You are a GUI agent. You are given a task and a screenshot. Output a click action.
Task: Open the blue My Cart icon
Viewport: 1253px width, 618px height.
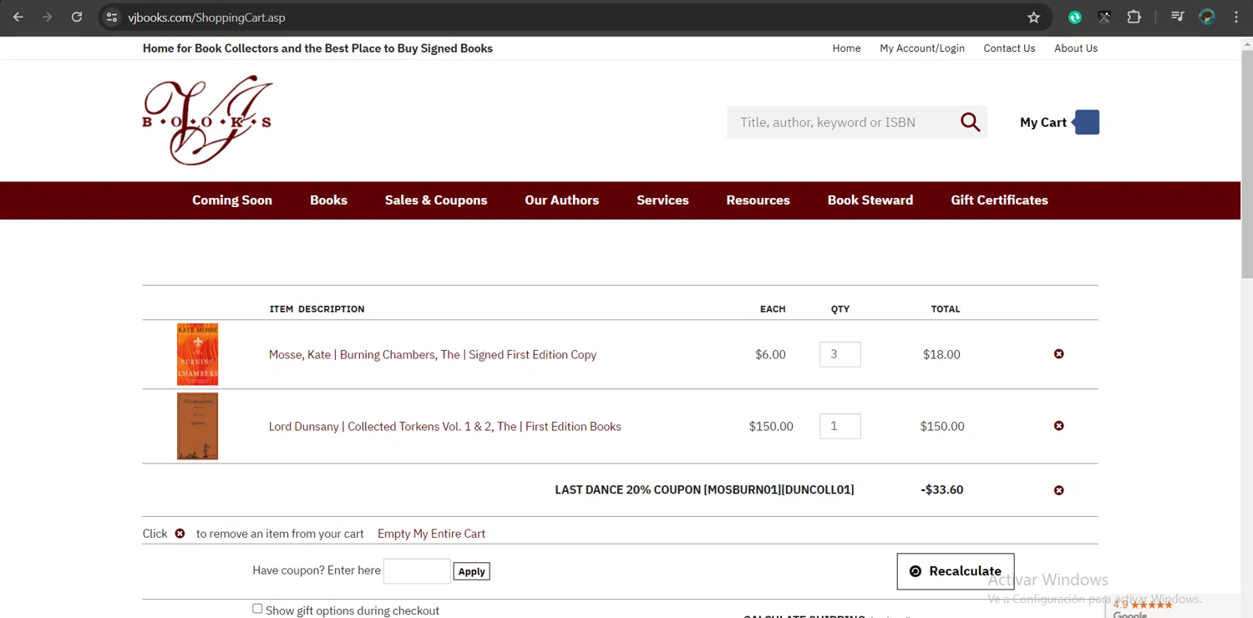pyautogui.click(x=1086, y=122)
